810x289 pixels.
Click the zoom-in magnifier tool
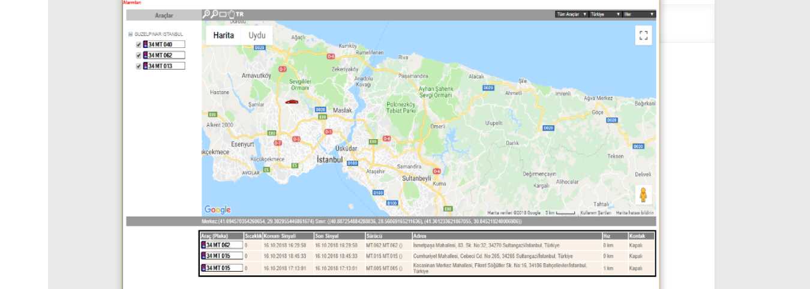pyautogui.click(x=206, y=14)
